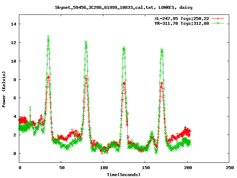Click the x-axis tick label 200

188,168
